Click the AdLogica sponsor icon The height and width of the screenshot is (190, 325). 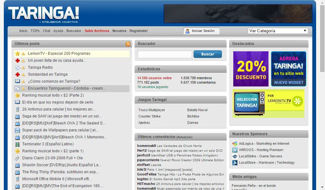click(235, 144)
